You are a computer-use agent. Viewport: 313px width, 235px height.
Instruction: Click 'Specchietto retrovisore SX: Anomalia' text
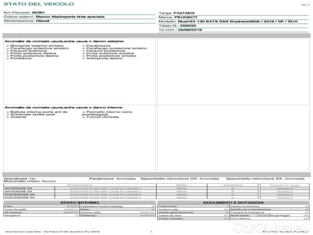tap(265, 179)
